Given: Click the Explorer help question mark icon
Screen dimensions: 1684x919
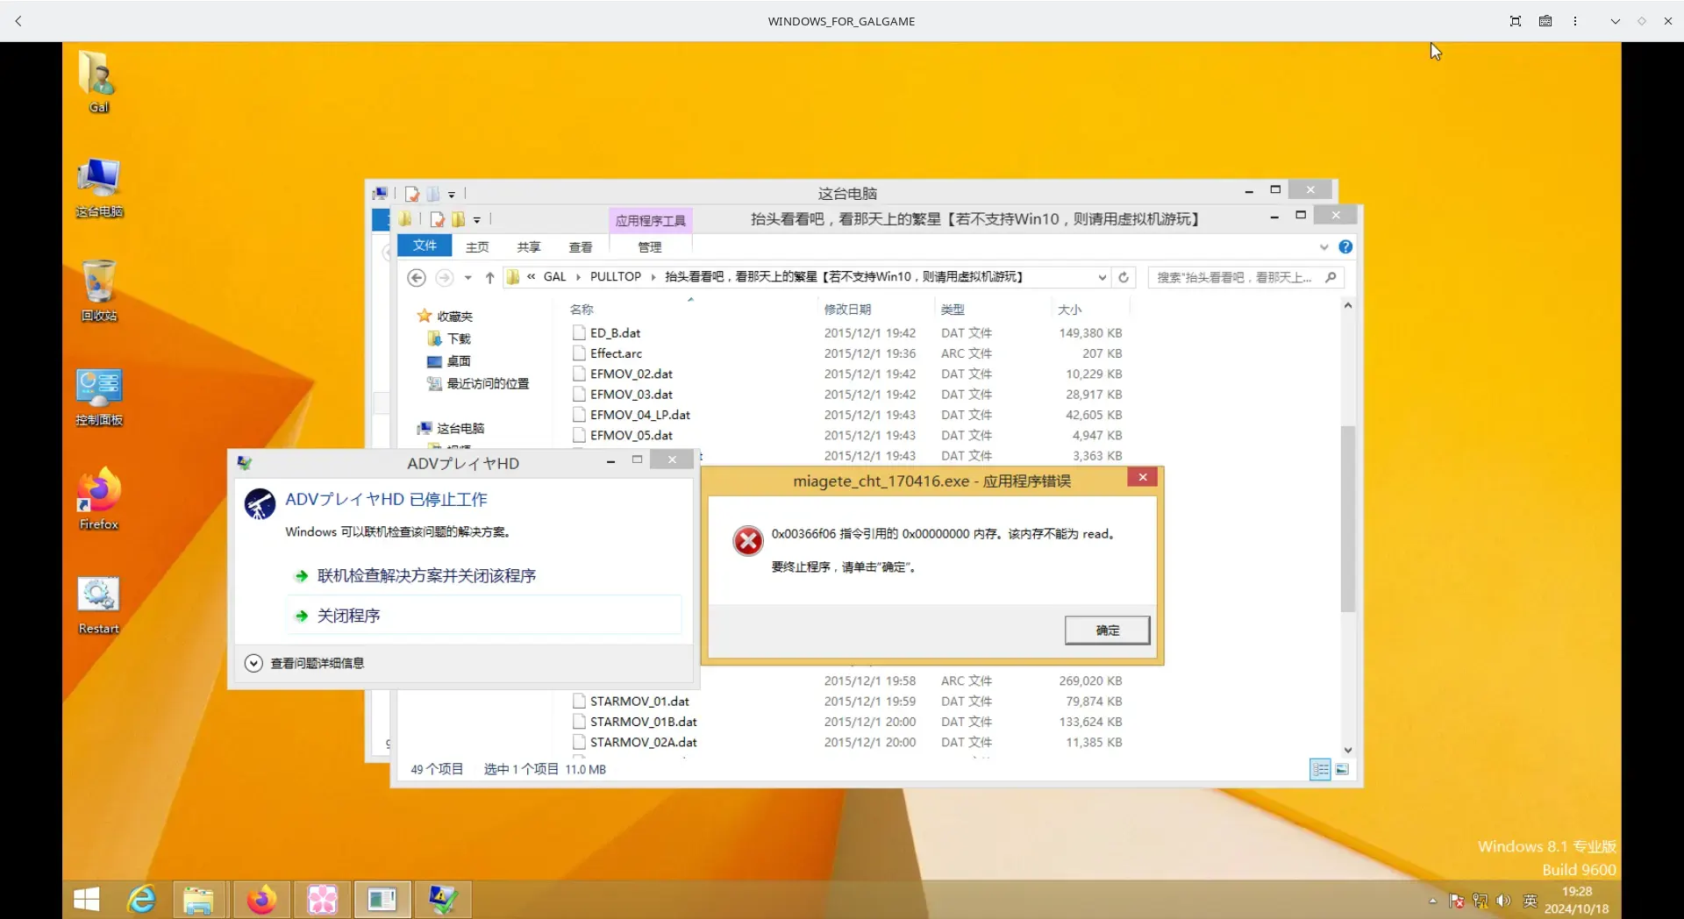Looking at the screenshot, I should [1345, 247].
